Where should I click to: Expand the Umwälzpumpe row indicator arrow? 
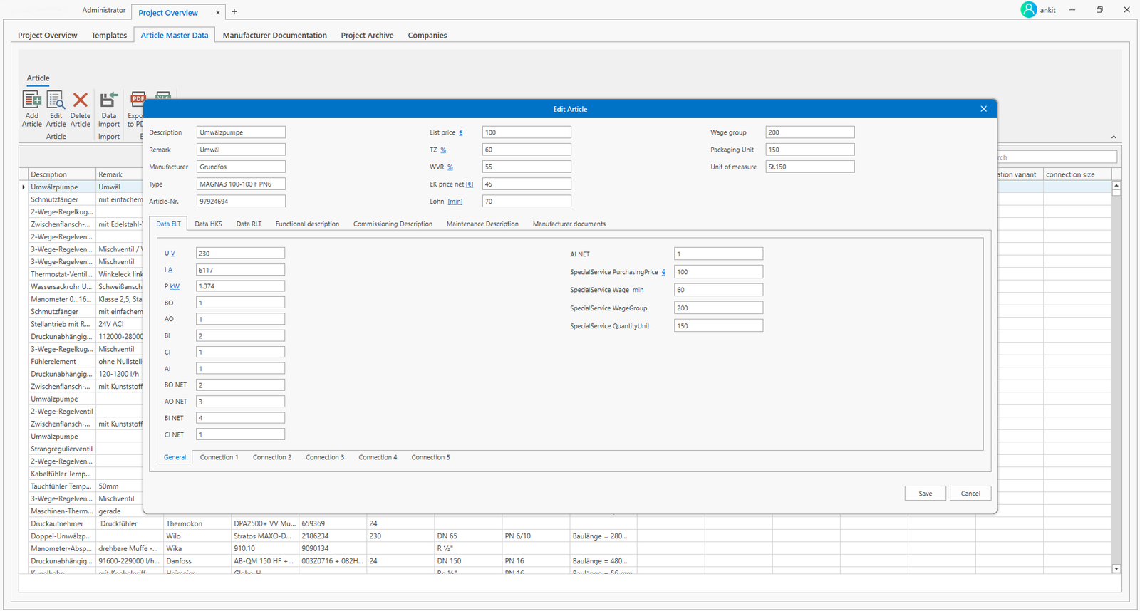[x=24, y=187]
